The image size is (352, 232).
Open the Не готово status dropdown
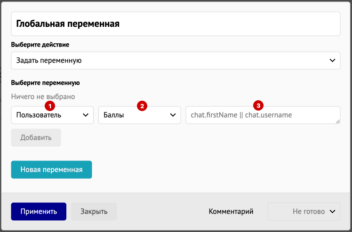[304, 211]
